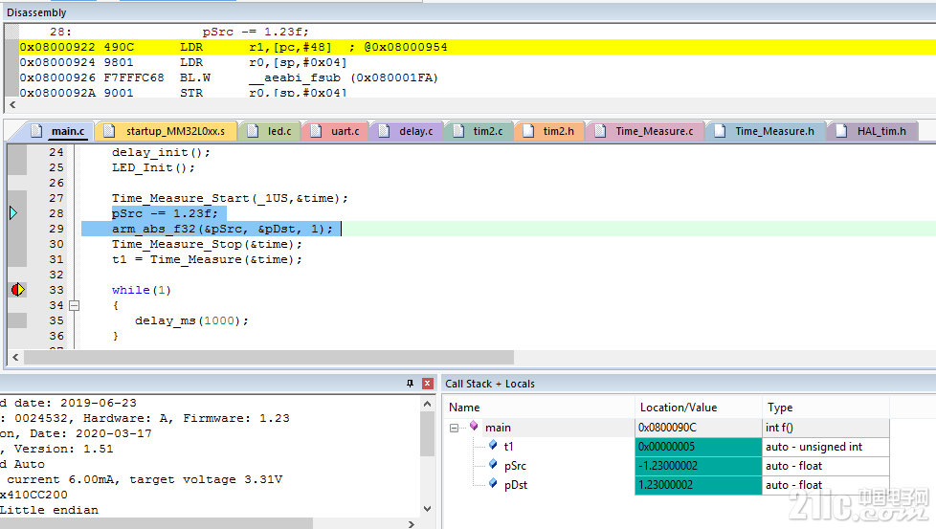The height and width of the screenshot is (529, 936).
Task: Click the breakpoint marker on line 33
Action: 18,290
